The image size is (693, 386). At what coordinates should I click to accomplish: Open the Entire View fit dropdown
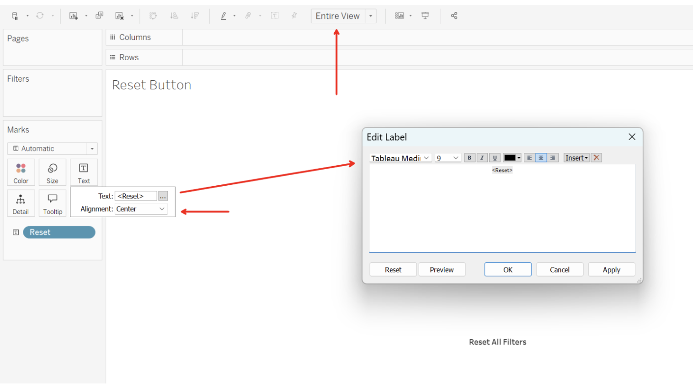pyautogui.click(x=370, y=16)
